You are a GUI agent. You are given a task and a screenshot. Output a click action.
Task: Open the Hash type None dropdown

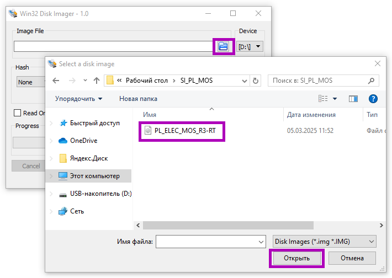click(x=31, y=82)
